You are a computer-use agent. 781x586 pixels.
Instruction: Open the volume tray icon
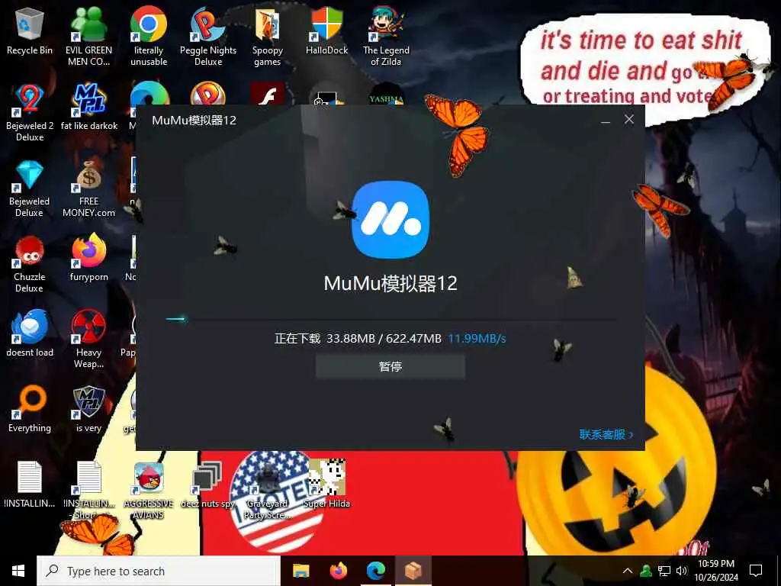pyautogui.click(x=682, y=571)
